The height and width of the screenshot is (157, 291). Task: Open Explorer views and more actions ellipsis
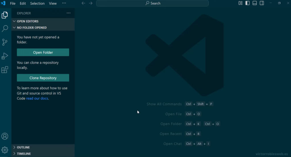coord(68,13)
